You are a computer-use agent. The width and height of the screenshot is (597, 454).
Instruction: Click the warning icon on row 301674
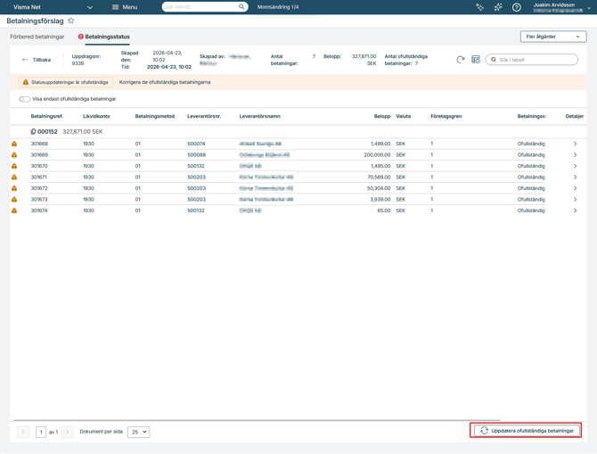coord(14,210)
